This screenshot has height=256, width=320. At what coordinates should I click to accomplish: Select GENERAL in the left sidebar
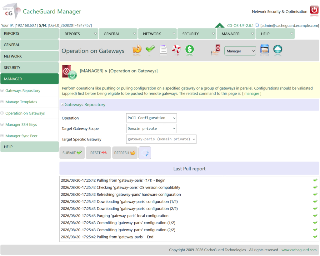(30, 45)
